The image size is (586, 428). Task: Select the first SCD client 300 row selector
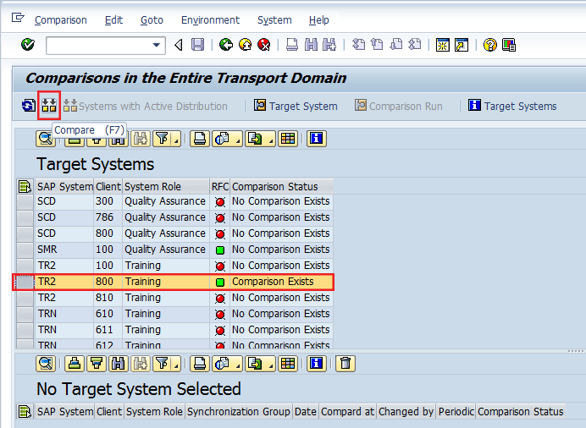25,201
